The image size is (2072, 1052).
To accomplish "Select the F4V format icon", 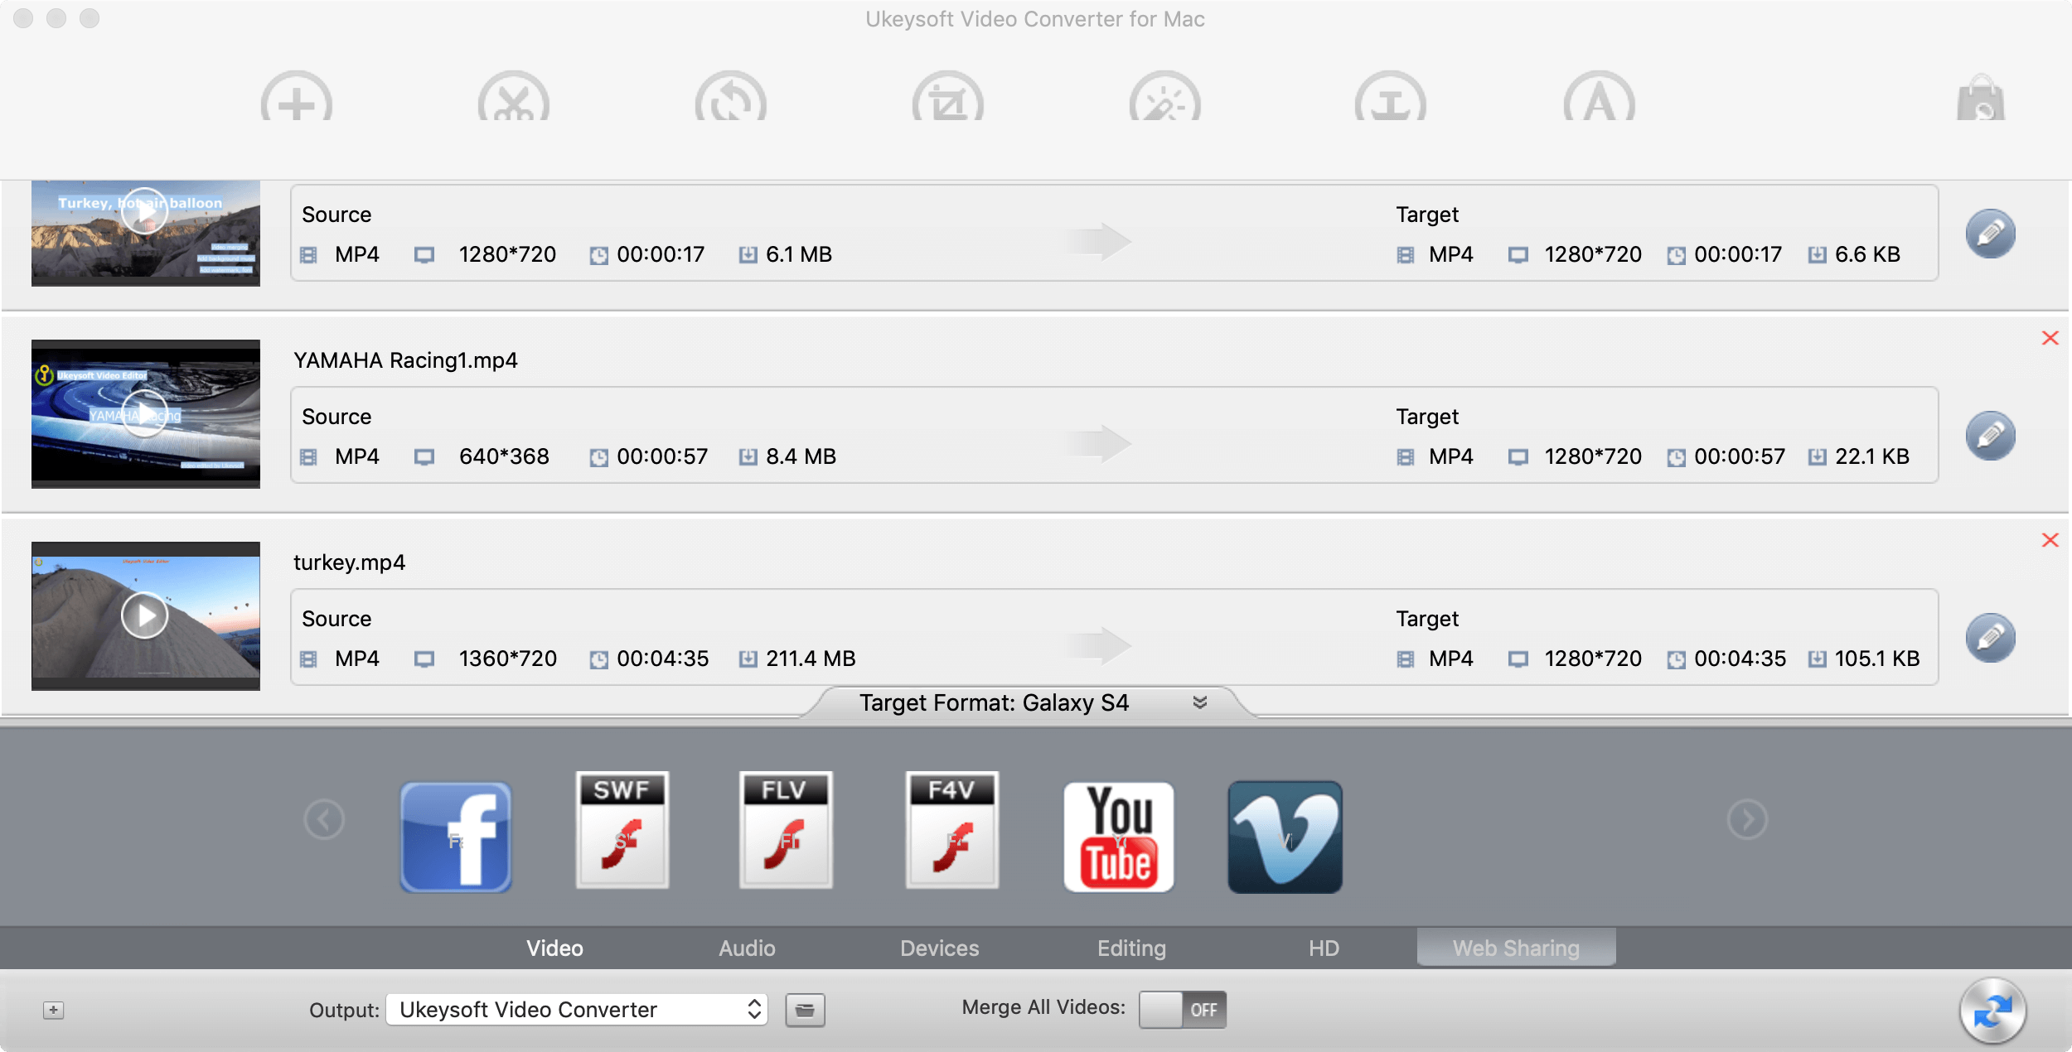I will [x=953, y=832].
